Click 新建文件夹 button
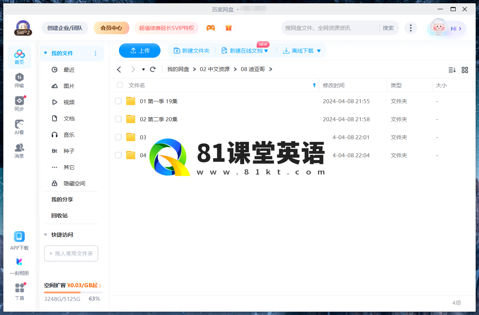 click(192, 51)
